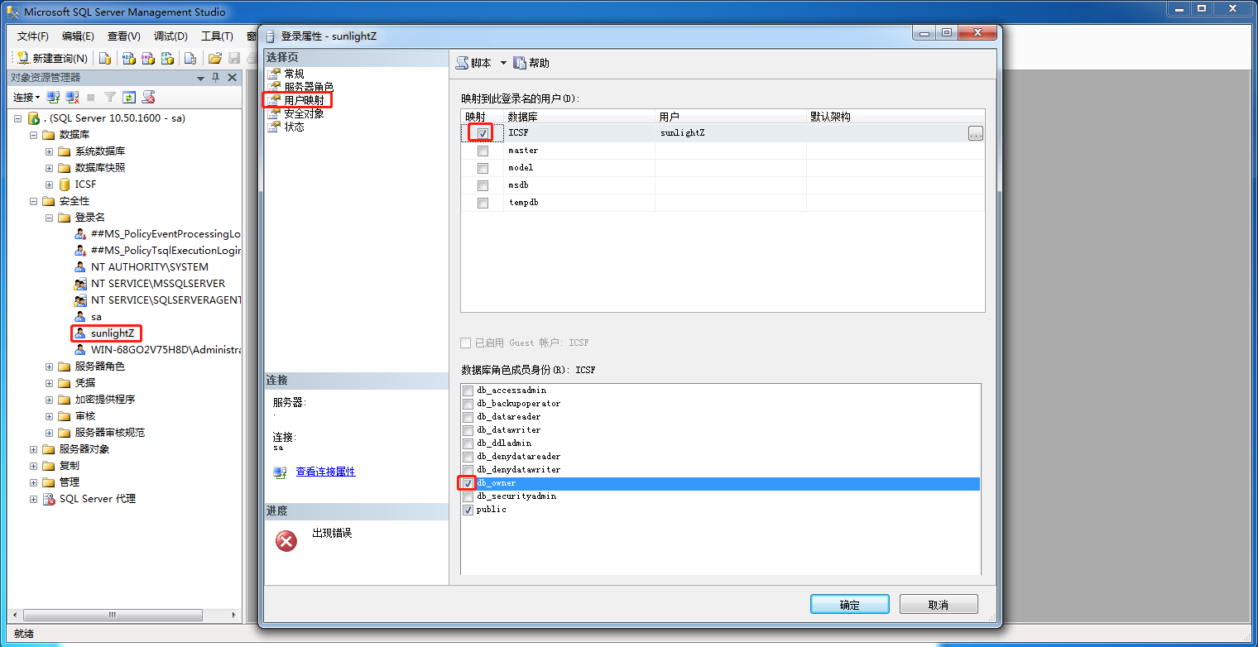Click the Open File folder icon in toolbar
This screenshot has height=647, width=1258.
[215, 58]
